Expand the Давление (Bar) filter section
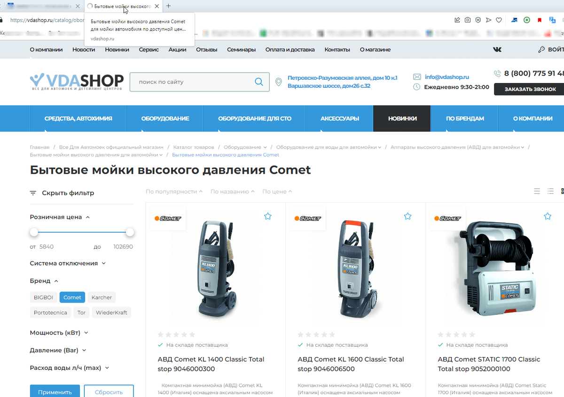The width and height of the screenshot is (564, 397). pos(58,351)
